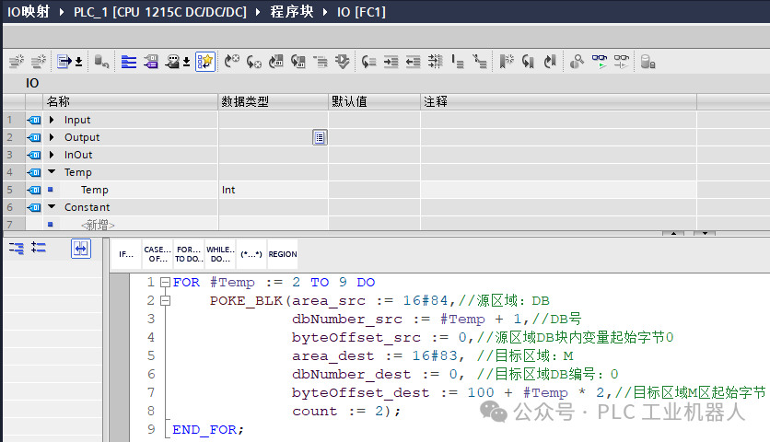Click the '名称' column header
This screenshot has width=770, height=442.
[130, 101]
